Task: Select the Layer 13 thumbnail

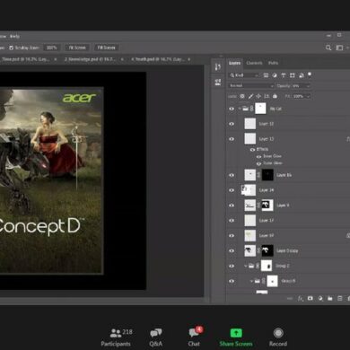Action: point(250,139)
